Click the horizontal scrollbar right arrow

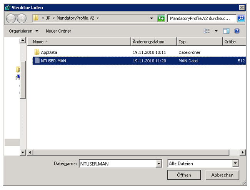click(x=242, y=153)
